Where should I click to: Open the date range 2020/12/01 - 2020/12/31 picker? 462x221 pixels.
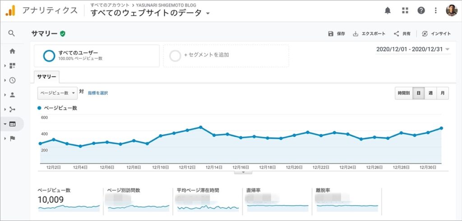click(413, 49)
